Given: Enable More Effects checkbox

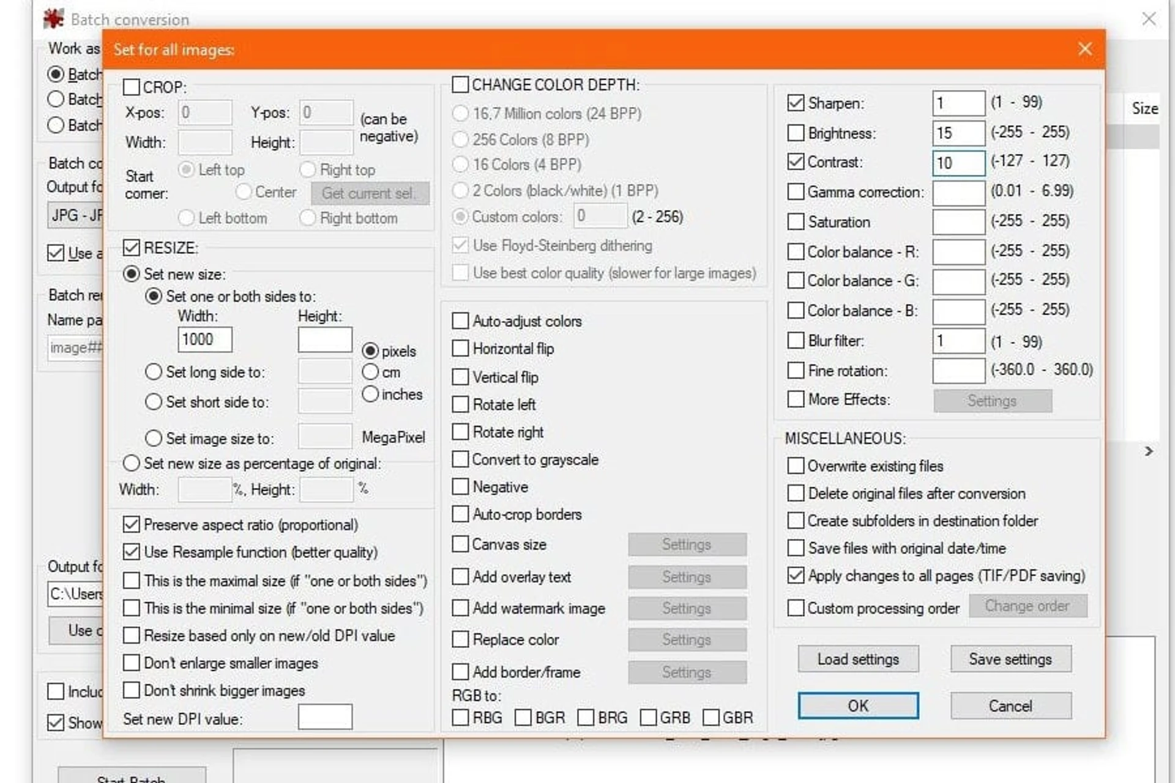Looking at the screenshot, I should coord(796,399).
